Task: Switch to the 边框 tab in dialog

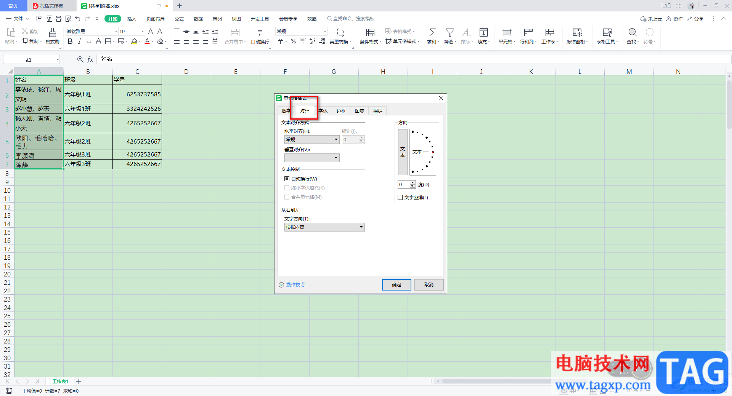Action: (x=341, y=111)
